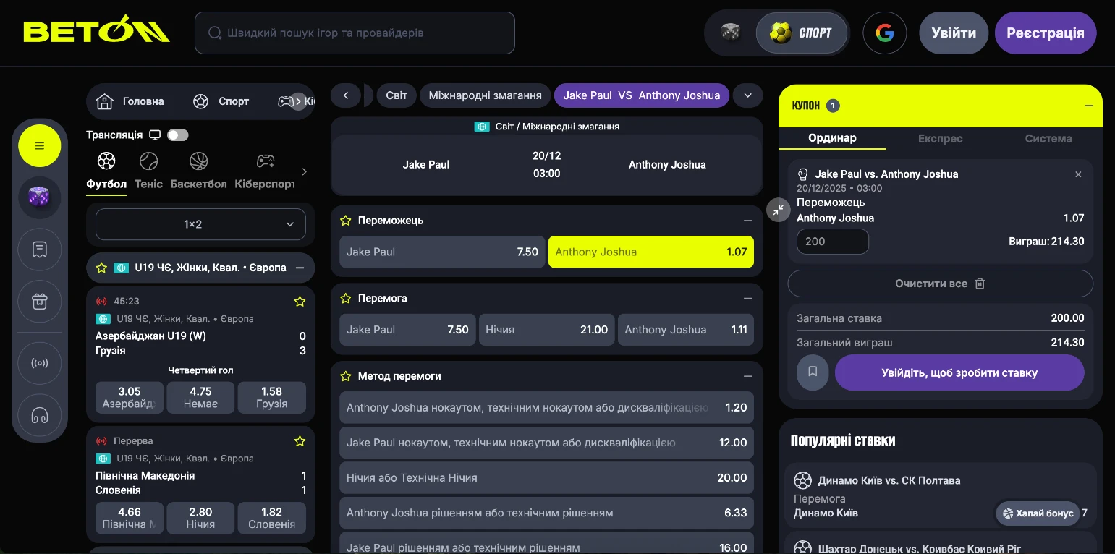The image size is (1115, 554).
Task: Expand the breadcrumb dropdown chevron after Anthony Joshua
Action: coord(748,95)
